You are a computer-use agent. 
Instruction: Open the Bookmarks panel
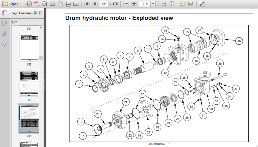(x=5, y=23)
